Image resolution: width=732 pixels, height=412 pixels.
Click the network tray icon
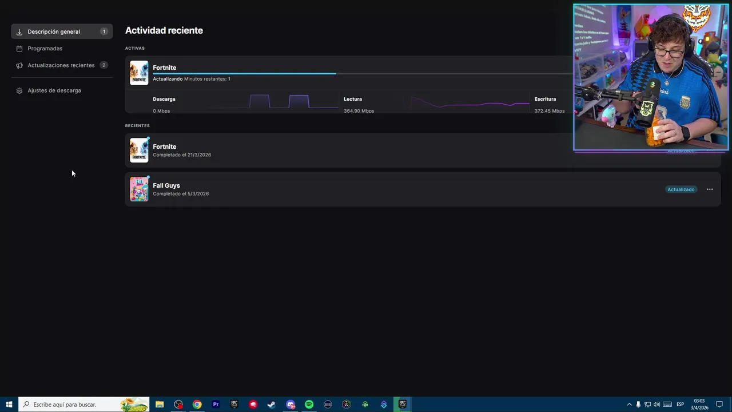[x=647, y=405]
